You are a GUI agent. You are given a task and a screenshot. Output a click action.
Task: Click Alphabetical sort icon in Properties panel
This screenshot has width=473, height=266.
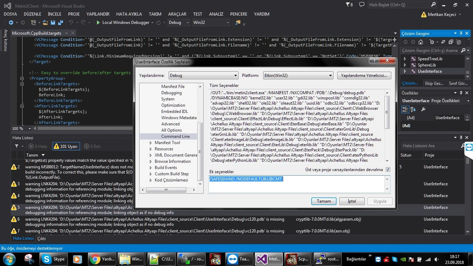pos(413,109)
